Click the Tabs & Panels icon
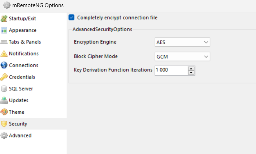Viewport: 256px width, 154px height. tap(4, 42)
